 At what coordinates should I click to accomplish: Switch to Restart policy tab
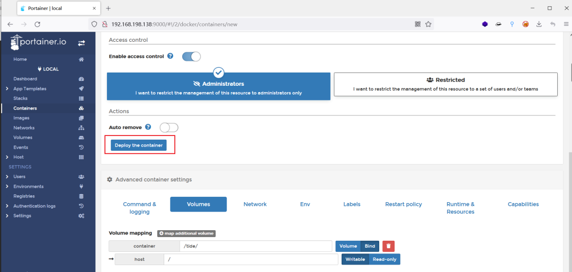[x=404, y=204]
